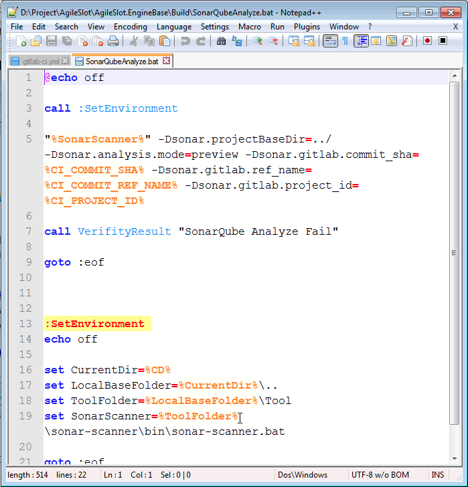
Task: Open the Edit menu
Action: (39, 27)
